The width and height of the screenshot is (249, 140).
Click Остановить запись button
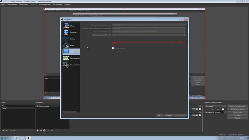pyautogui.click(x=237, y=109)
